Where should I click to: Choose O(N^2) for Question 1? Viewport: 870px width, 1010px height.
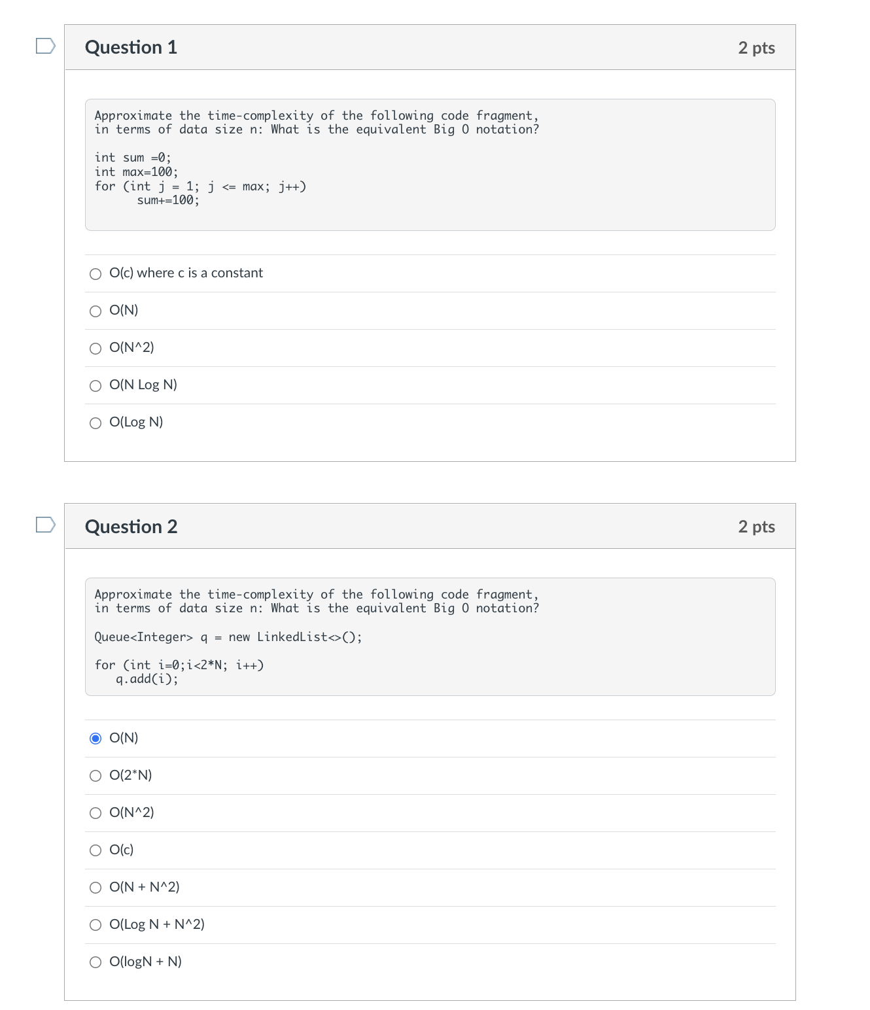96,348
